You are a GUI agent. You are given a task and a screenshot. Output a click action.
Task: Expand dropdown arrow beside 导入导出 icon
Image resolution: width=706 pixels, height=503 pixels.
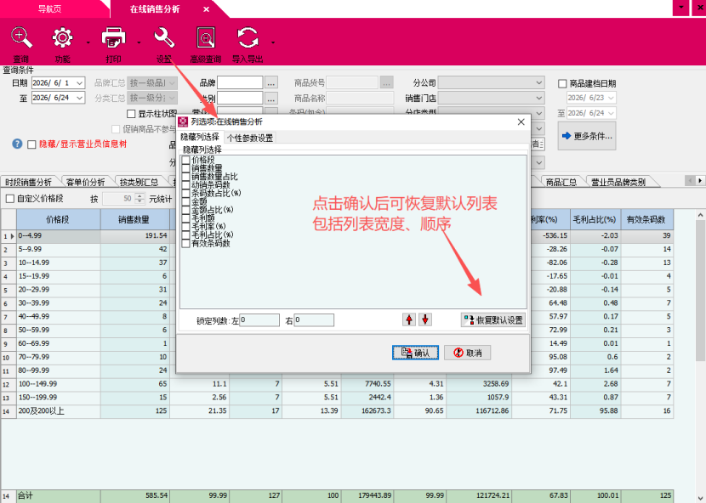tap(273, 42)
